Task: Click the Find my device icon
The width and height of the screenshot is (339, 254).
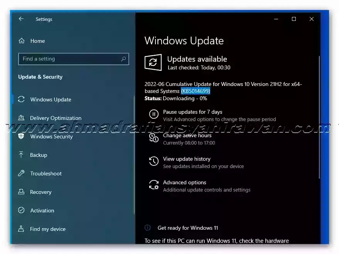Action: [22, 229]
